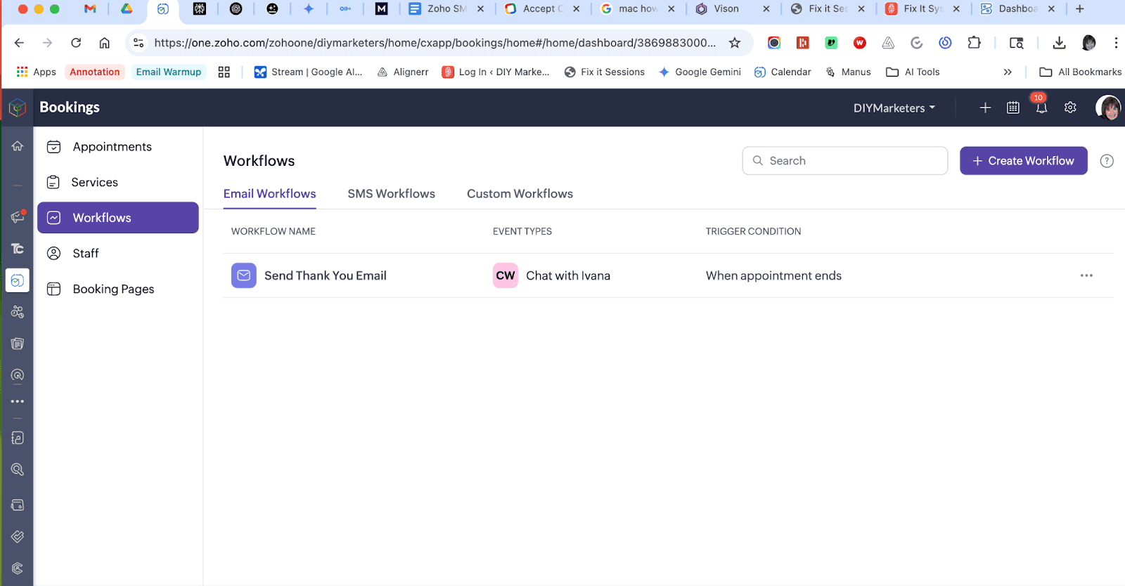Open the user profile avatar

pyautogui.click(x=1108, y=108)
